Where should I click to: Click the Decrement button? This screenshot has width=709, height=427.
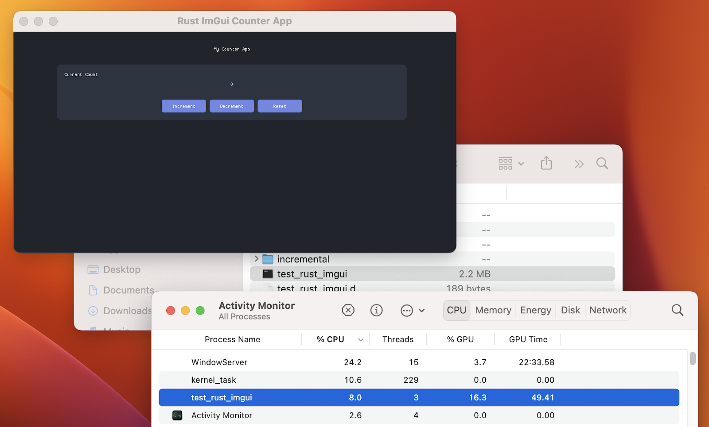click(231, 106)
